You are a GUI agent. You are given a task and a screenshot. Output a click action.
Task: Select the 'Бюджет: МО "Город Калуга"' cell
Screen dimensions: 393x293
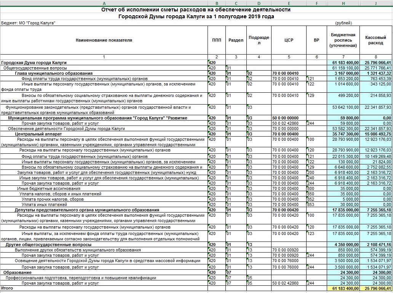pos(29,23)
